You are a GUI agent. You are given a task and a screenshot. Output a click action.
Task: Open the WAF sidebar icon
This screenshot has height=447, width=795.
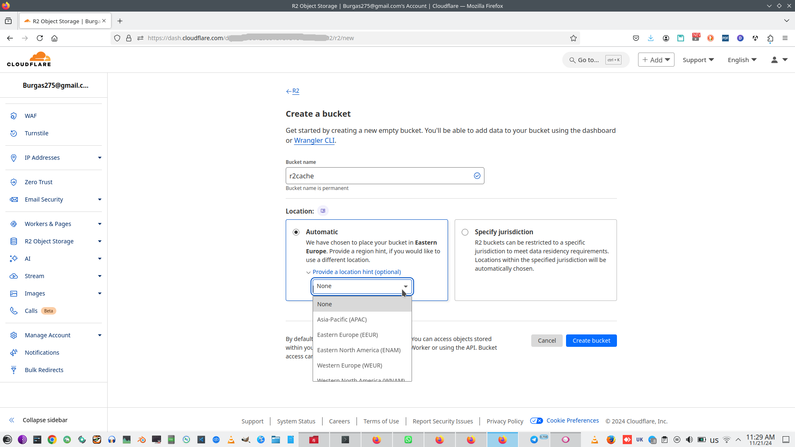point(14,116)
